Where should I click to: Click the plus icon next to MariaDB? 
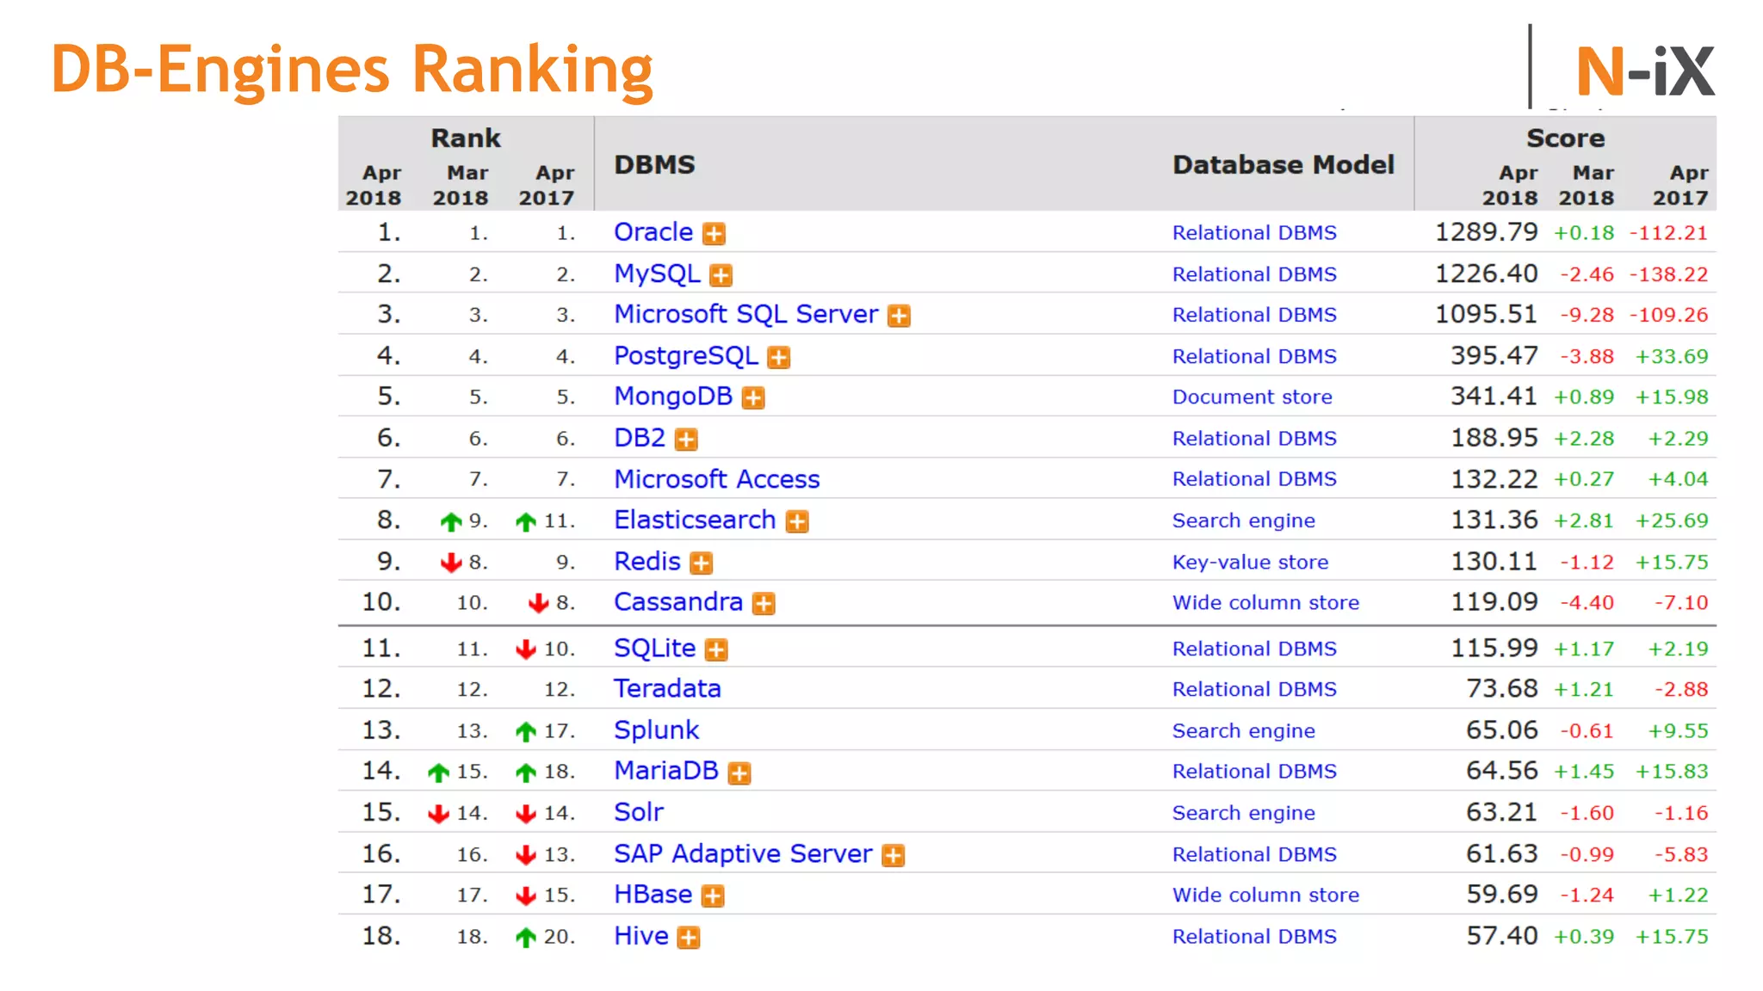(739, 772)
